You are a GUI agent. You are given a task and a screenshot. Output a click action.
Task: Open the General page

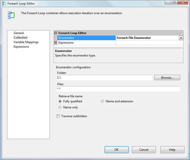[x=19, y=33]
